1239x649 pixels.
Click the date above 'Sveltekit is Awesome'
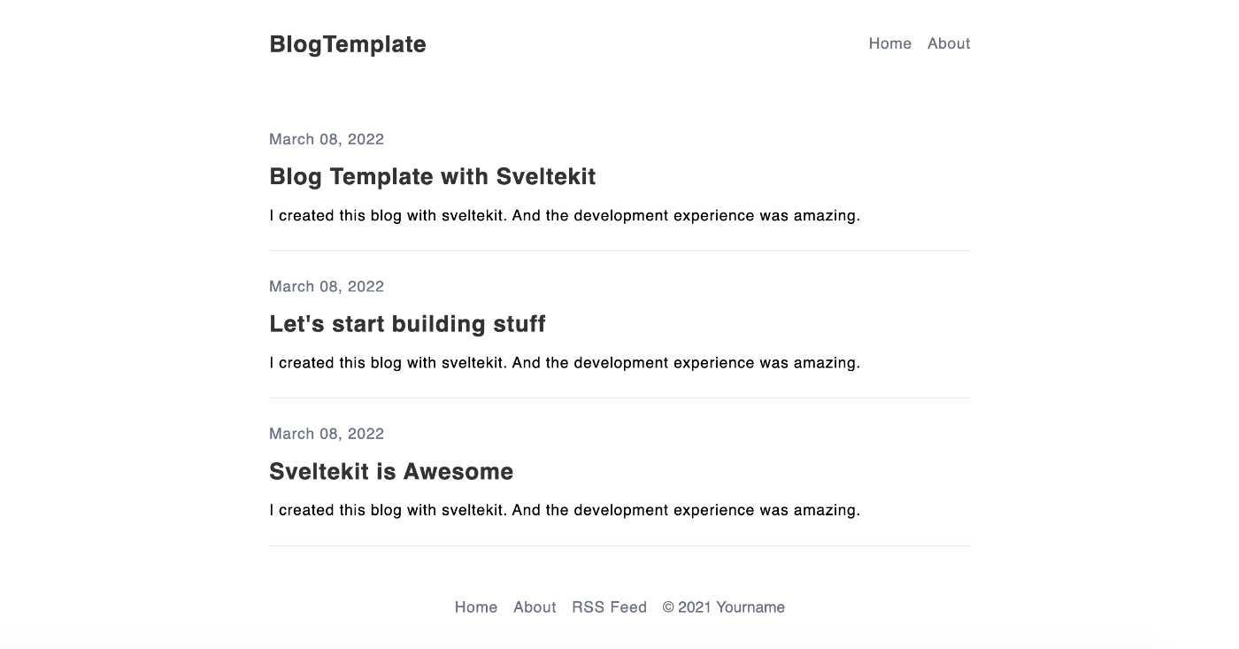click(327, 433)
